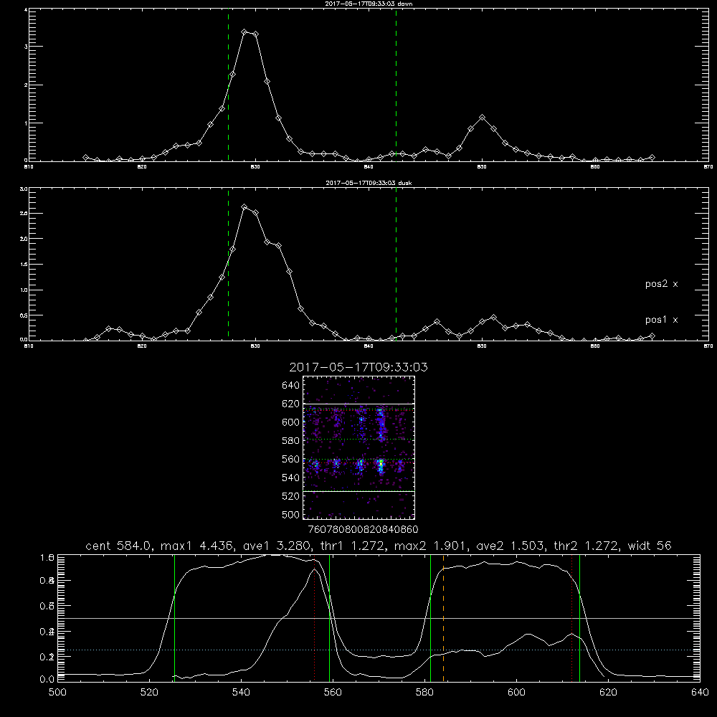Select the 'pos2 x' label in dusk plot
This screenshot has width=717, height=717.
pyautogui.click(x=661, y=284)
